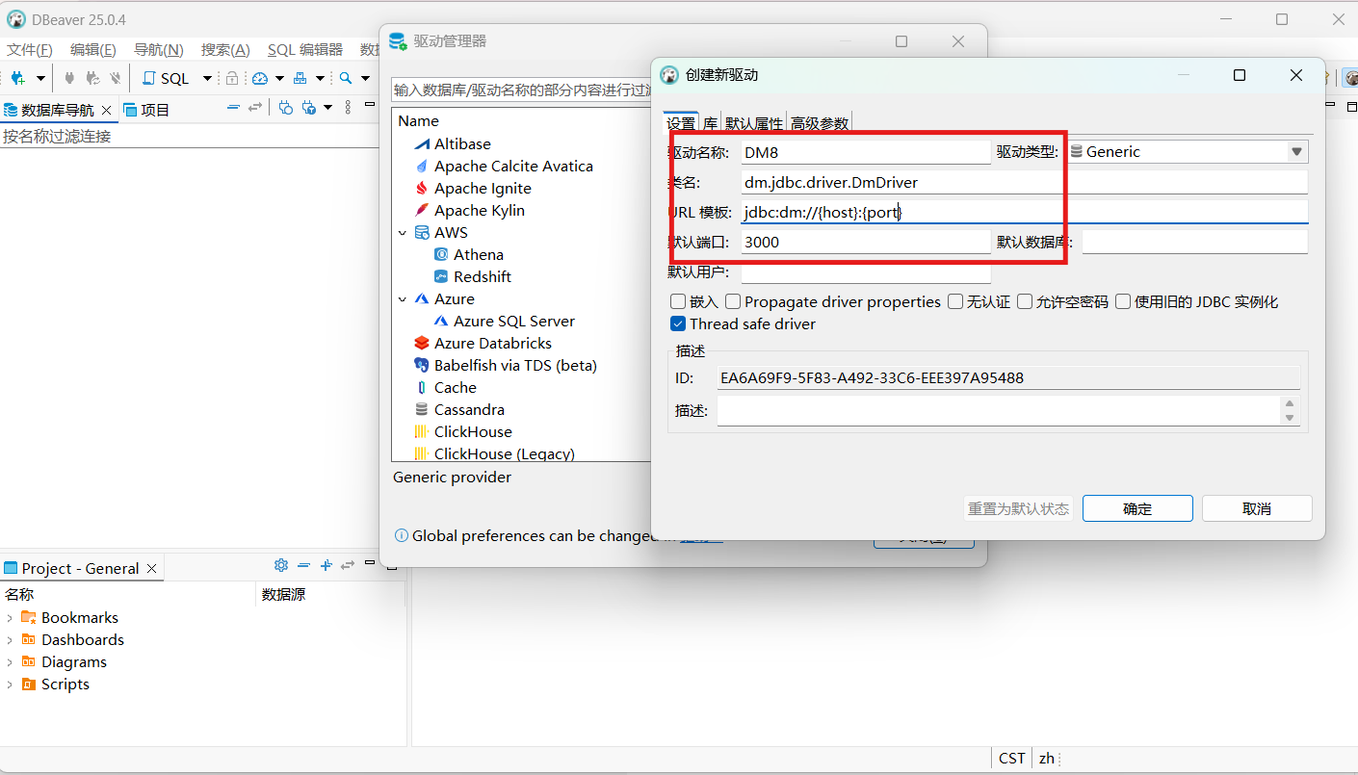Switch to the 默认属性 tab
1358x775 pixels.
tap(753, 123)
